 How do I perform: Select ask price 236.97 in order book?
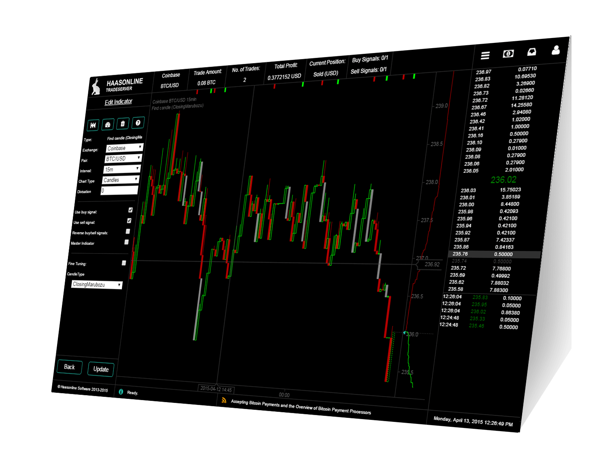(483, 72)
